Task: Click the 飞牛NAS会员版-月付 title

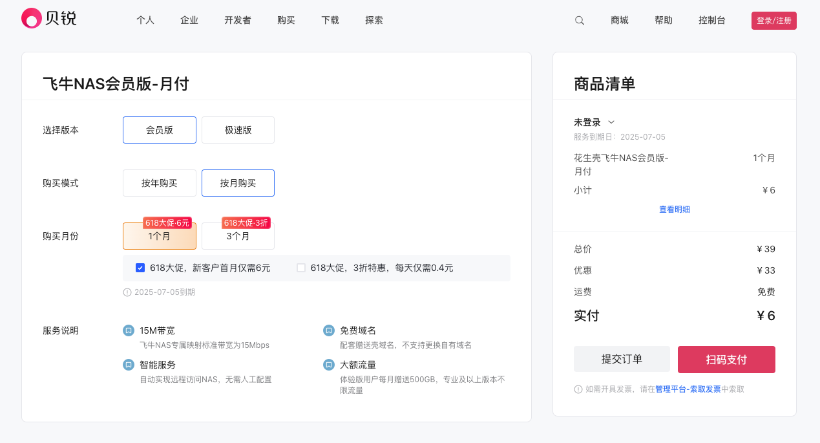Action: [x=116, y=84]
